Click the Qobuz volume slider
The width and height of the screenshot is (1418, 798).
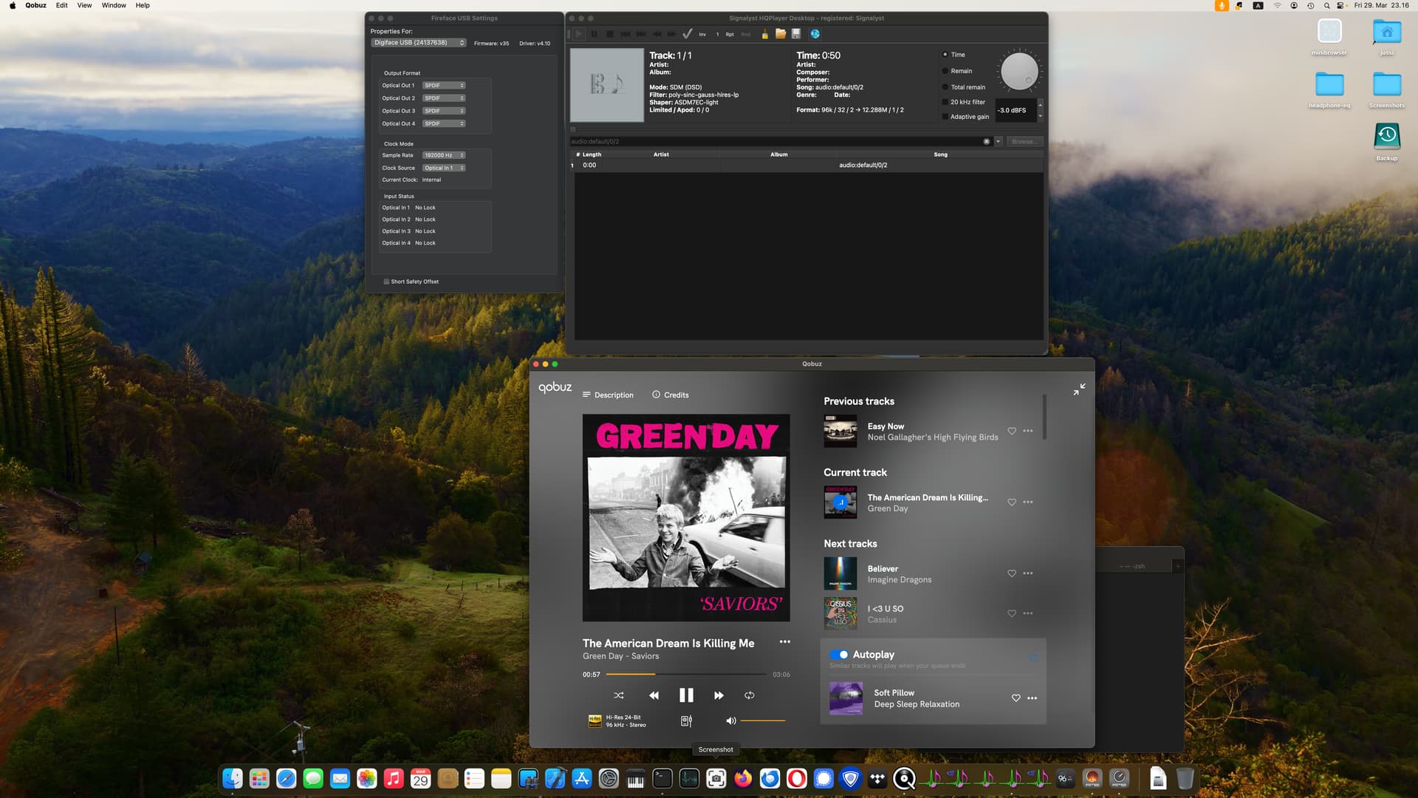click(763, 720)
